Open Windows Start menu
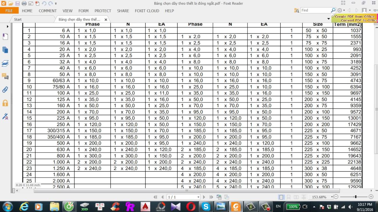Screen dimensions: 378x212 click(7, 206)
